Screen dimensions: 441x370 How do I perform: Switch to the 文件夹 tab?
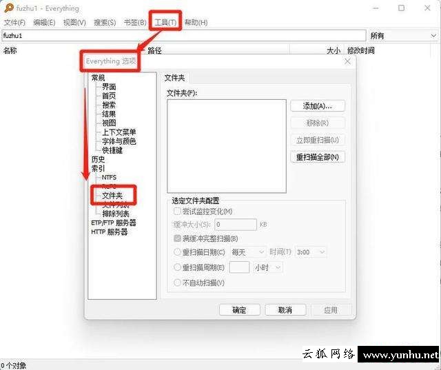[174, 78]
